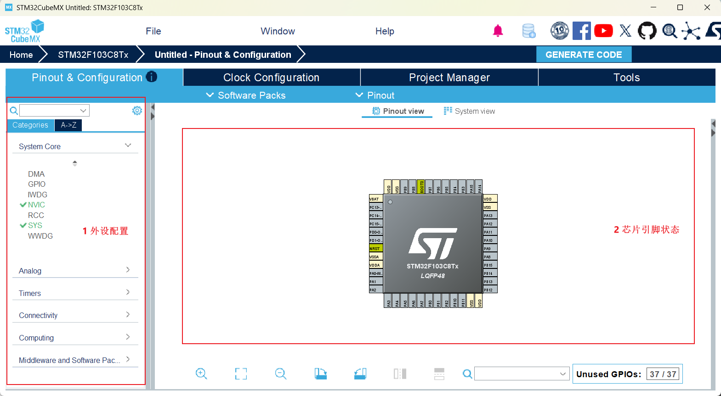Select RCC under System Core

coord(36,215)
